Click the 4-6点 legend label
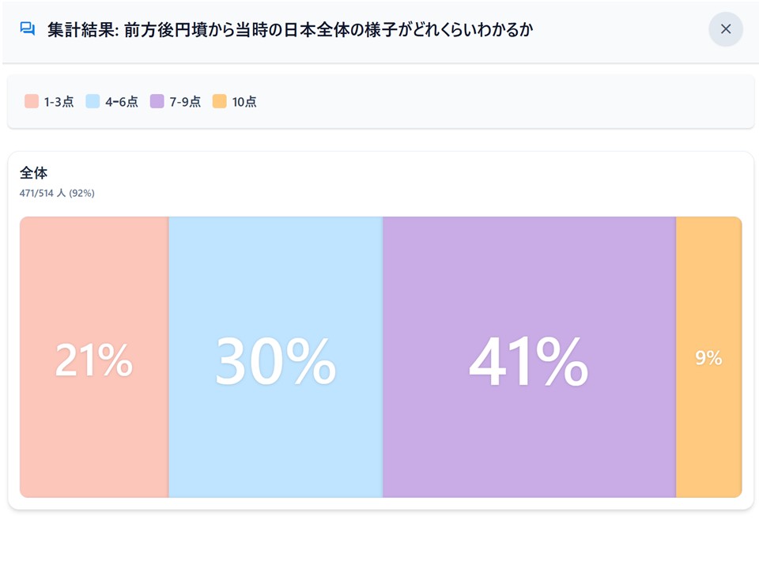This screenshot has width=759, height=569. [122, 102]
